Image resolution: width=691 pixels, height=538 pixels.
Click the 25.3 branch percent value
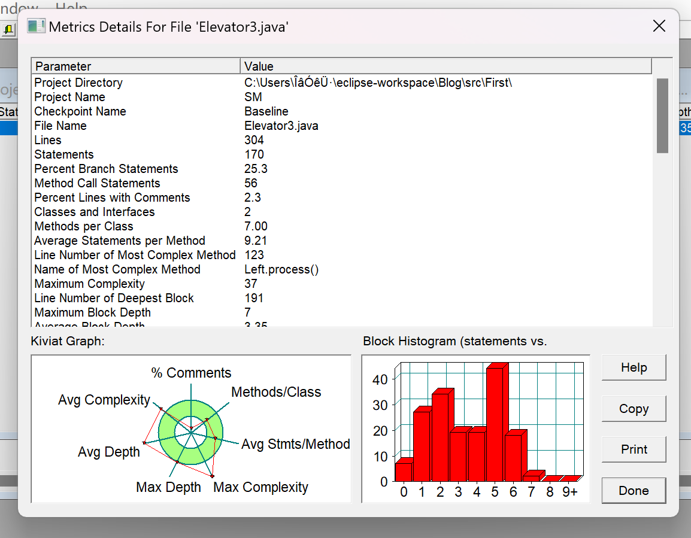[256, 169]
